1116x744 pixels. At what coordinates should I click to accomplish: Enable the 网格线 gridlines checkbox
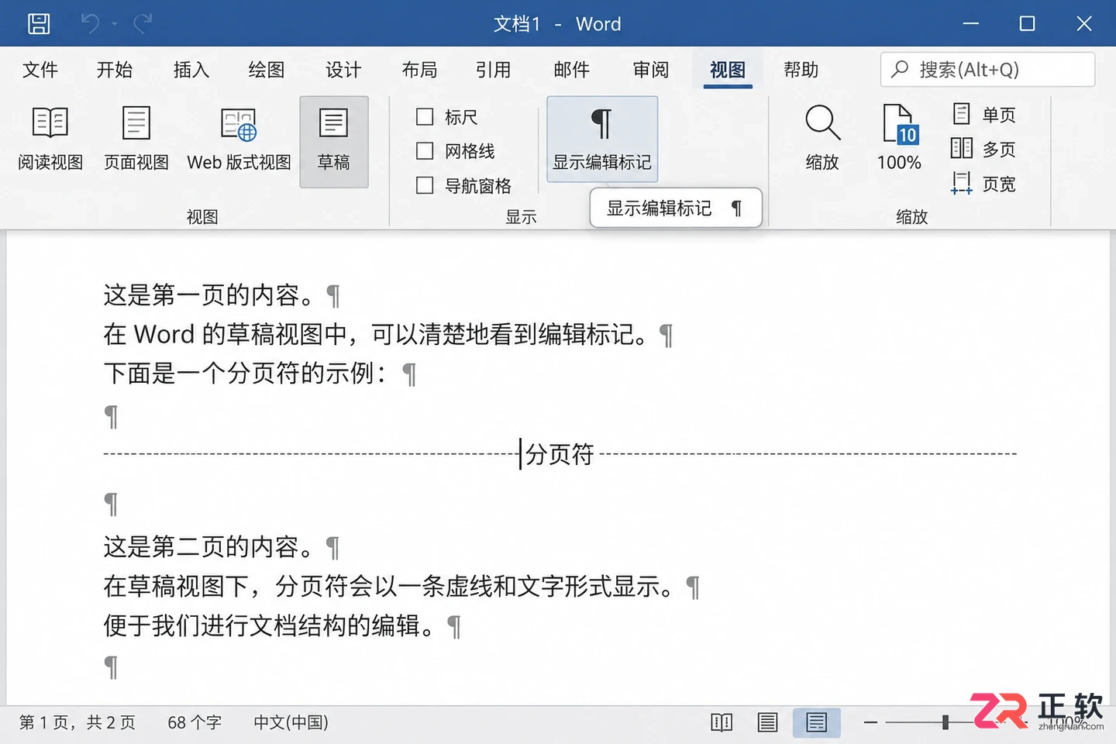tap(425, 151)
